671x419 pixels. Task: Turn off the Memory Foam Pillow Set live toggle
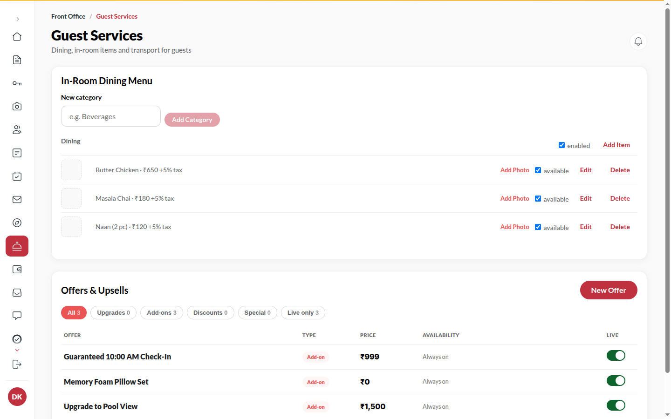click(616, 381)
